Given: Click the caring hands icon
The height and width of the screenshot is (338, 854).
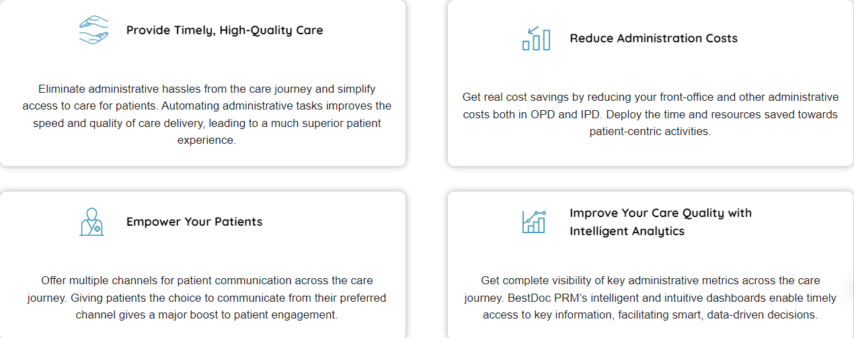Looking at the screenshot, I should tap(93, 30).
